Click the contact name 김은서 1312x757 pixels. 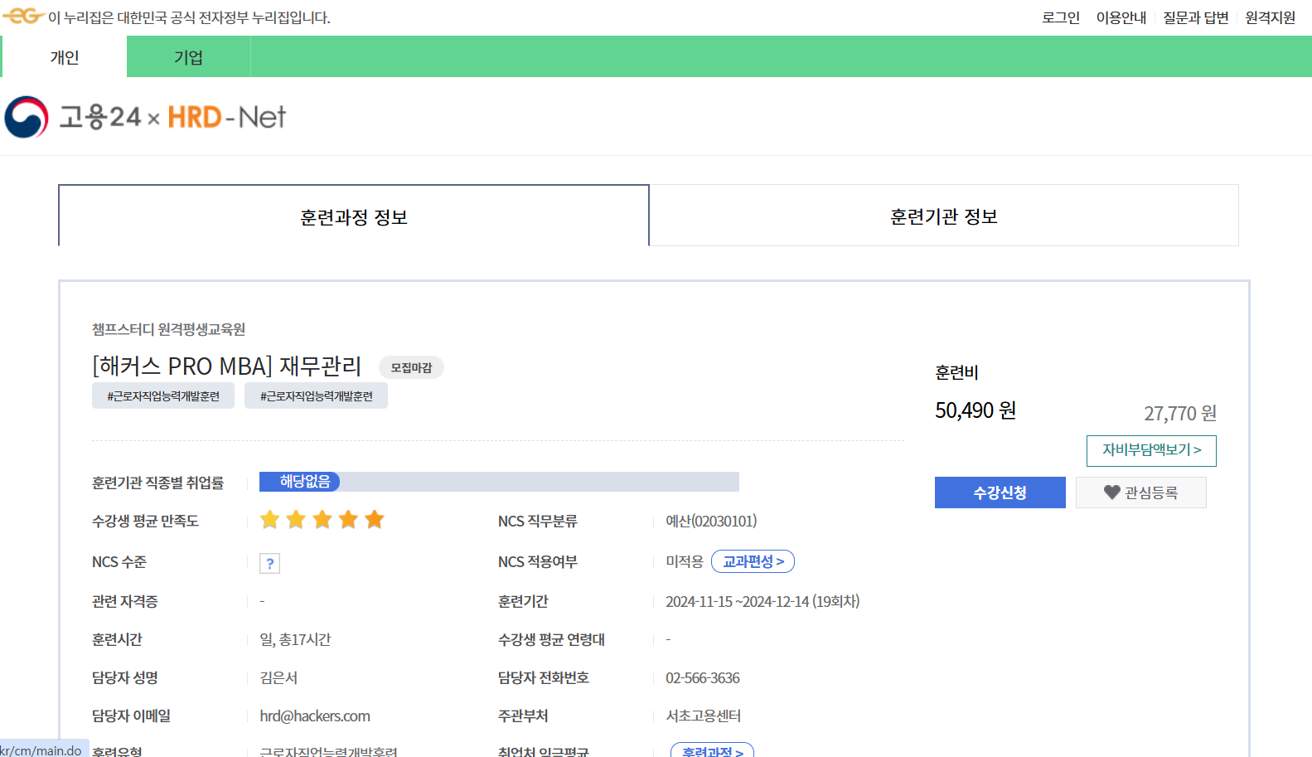click(278, 677)
